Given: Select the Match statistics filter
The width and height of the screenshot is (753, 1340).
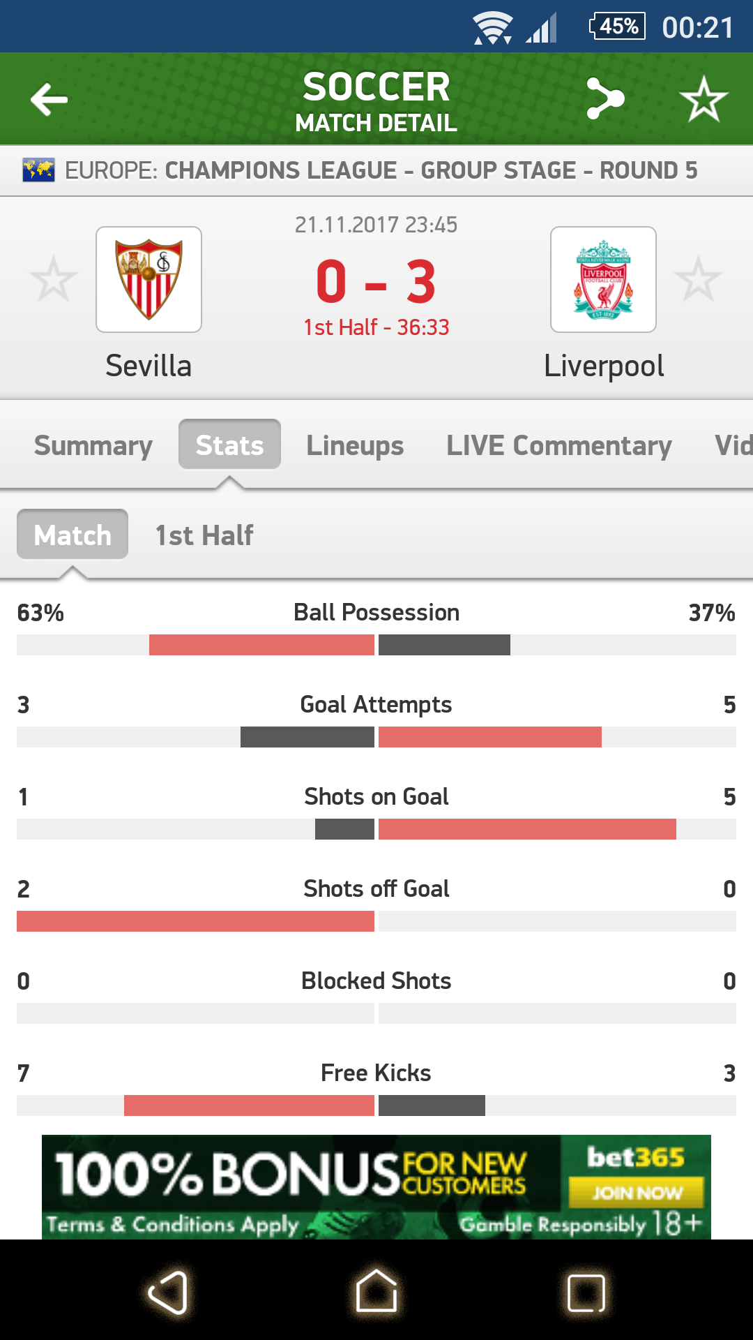Looking at the screenshot, I should [x=73, y=535].
